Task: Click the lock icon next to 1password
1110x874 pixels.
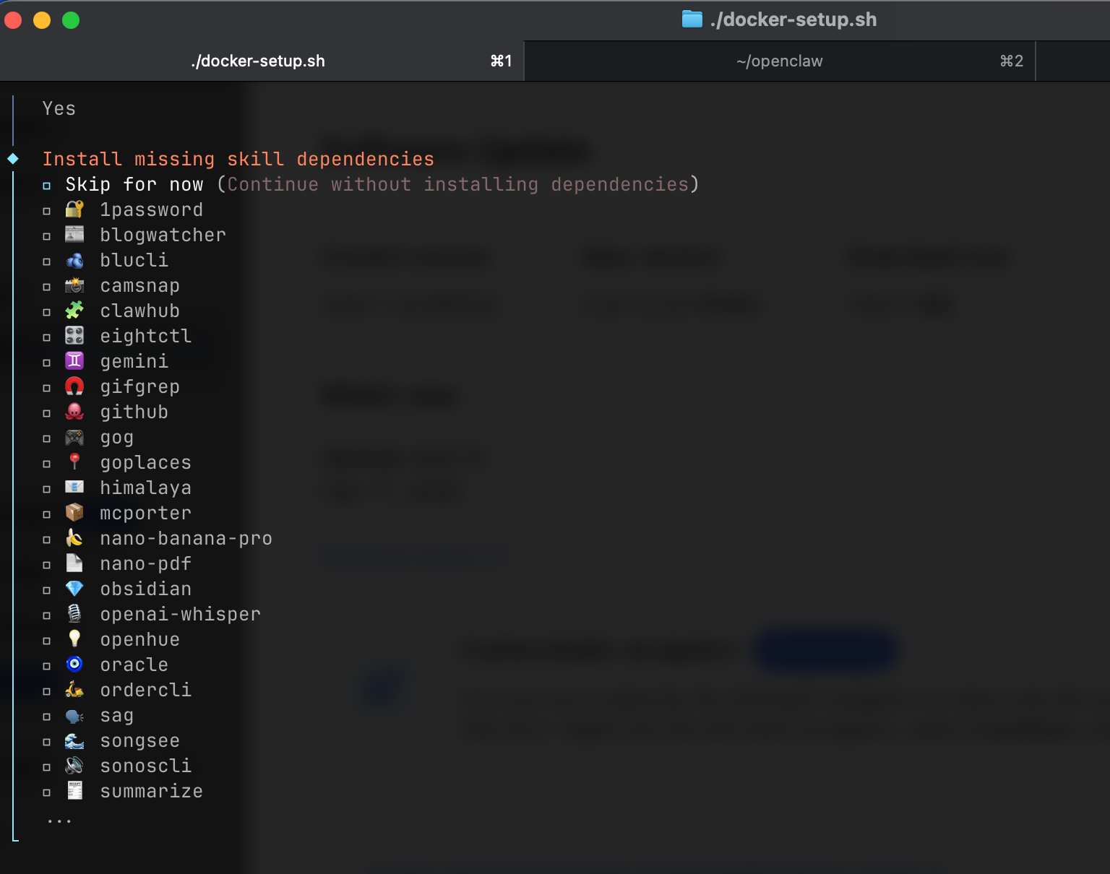Action: 74,209
